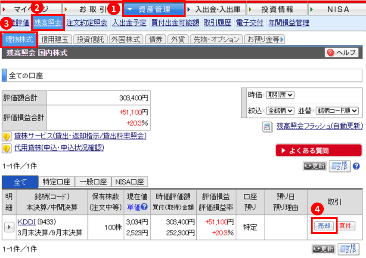Viewport: 366px width, 258px height.
Task: Click the 一括ZIP download icon above the table
Action: pos(340,166)
